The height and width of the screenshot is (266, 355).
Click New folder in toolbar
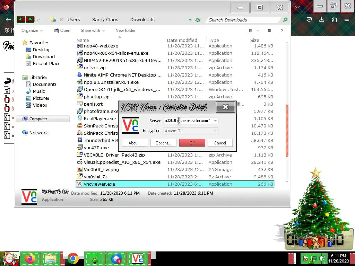[x=125, y=30]
